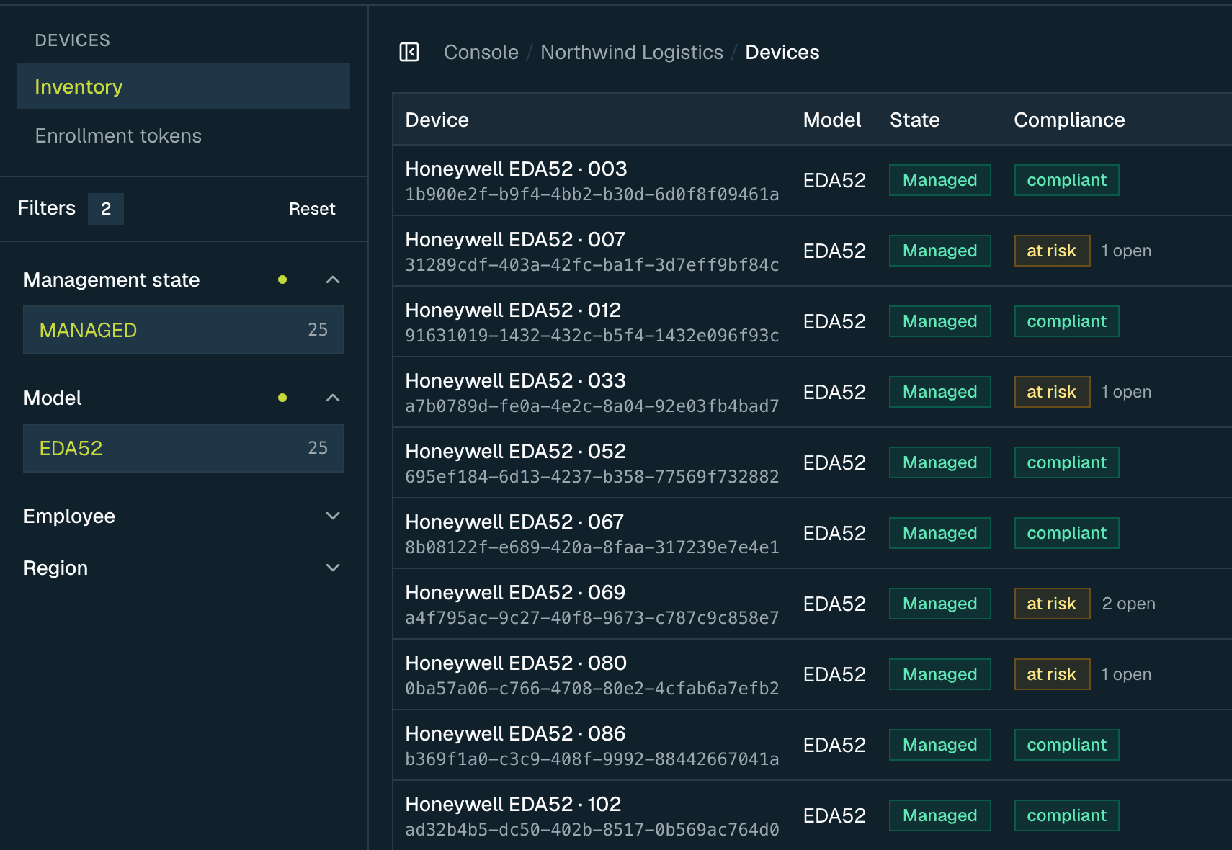Click at risk badge for device 080
The height and width of the screenshot is (850, 1232).
[x=1052, y=674]
